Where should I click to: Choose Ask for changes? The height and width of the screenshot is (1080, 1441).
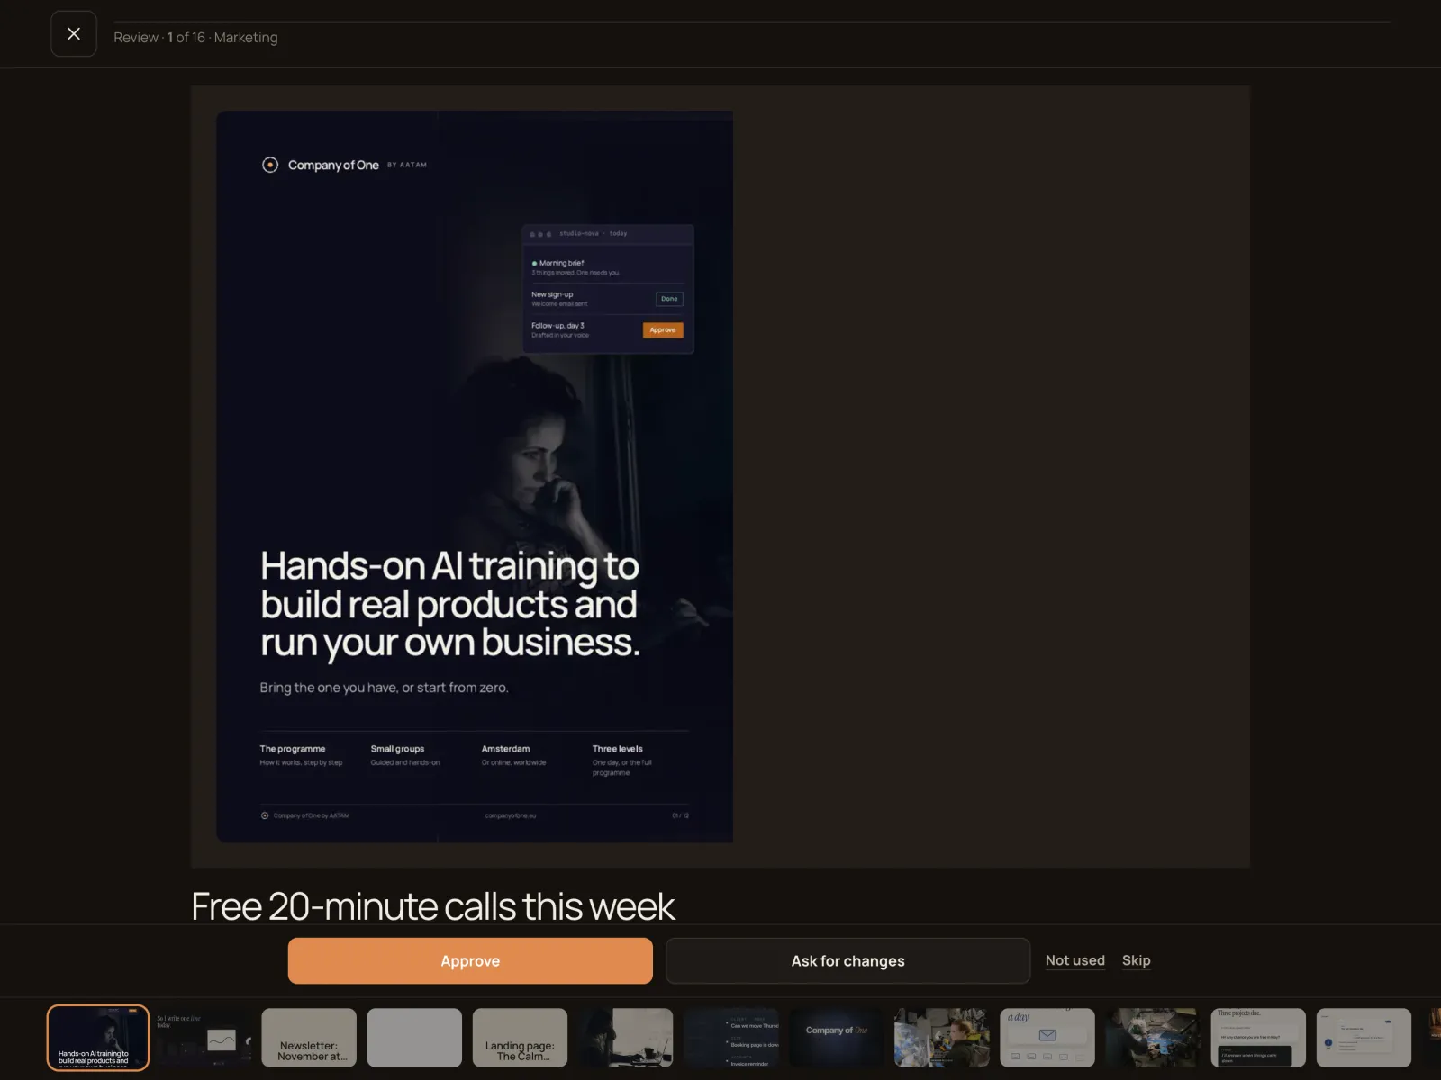[x=847, y=961]
